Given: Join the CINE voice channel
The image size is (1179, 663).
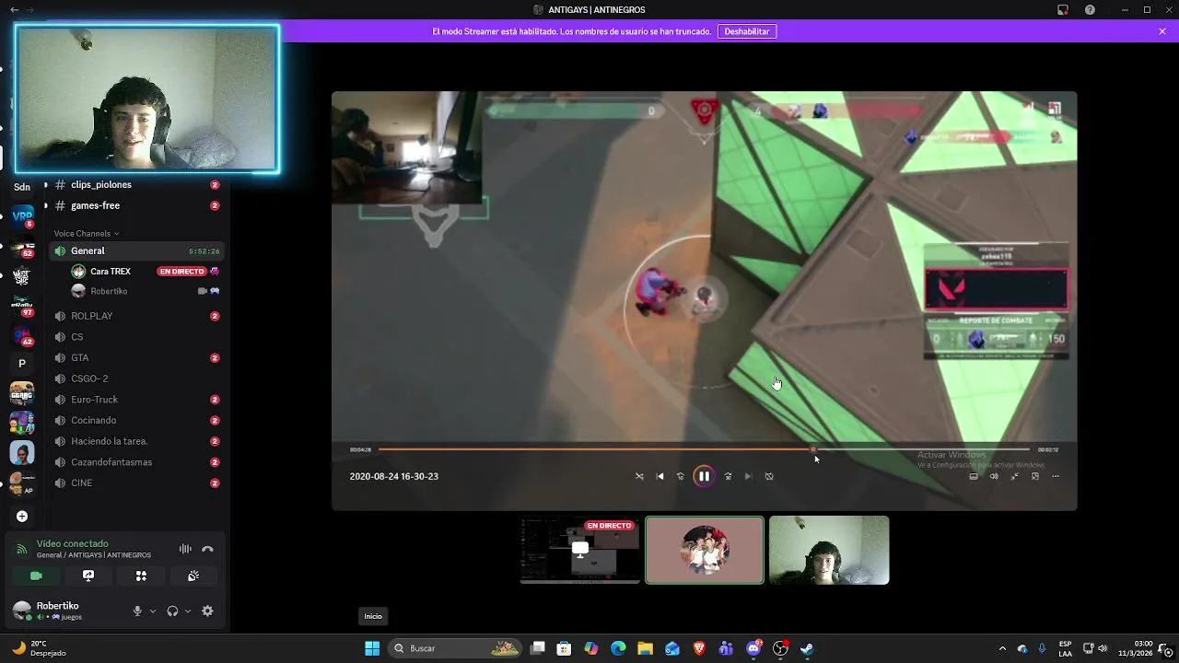Looking at the screenshot, I should point(136,483).
